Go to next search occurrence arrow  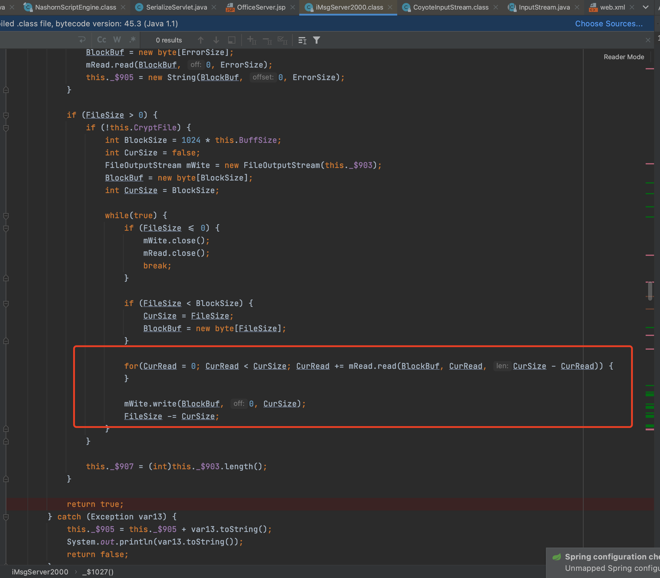(216, 40)
